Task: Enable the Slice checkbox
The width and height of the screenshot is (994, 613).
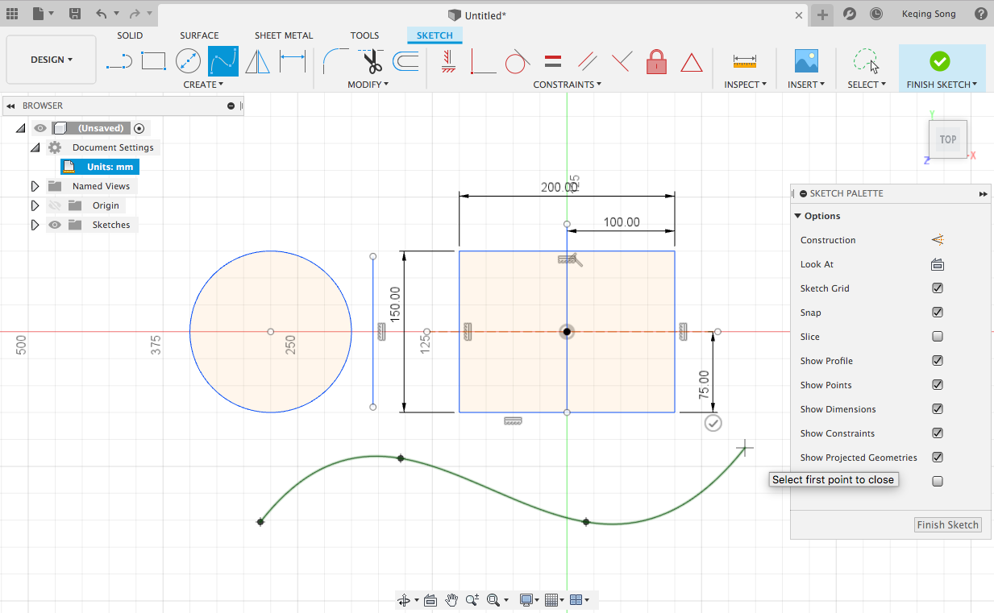Action: [938, 337]
